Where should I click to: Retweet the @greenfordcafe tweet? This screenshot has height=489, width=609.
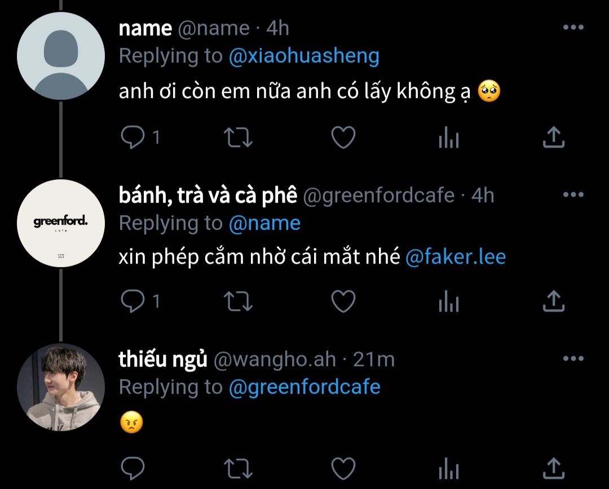(x=239, y=302)
